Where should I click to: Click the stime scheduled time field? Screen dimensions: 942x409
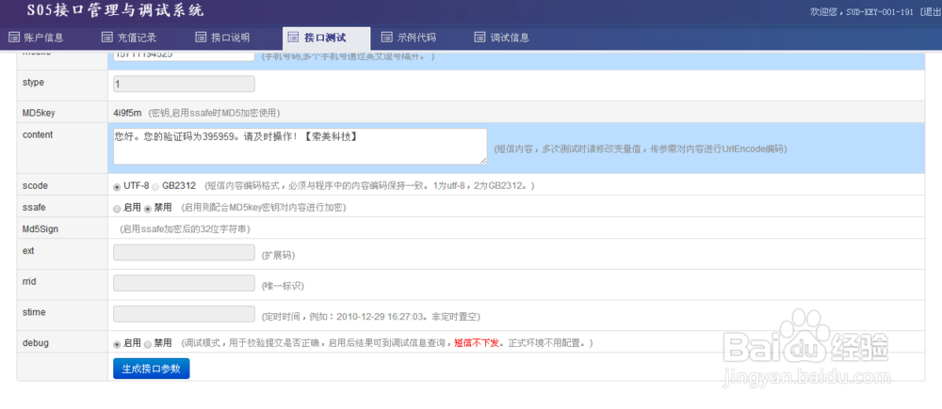(x=184, y=314)
